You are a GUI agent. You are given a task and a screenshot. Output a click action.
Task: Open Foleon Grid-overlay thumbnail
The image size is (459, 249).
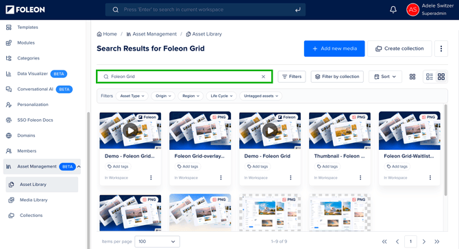click(x=200, y=131)
